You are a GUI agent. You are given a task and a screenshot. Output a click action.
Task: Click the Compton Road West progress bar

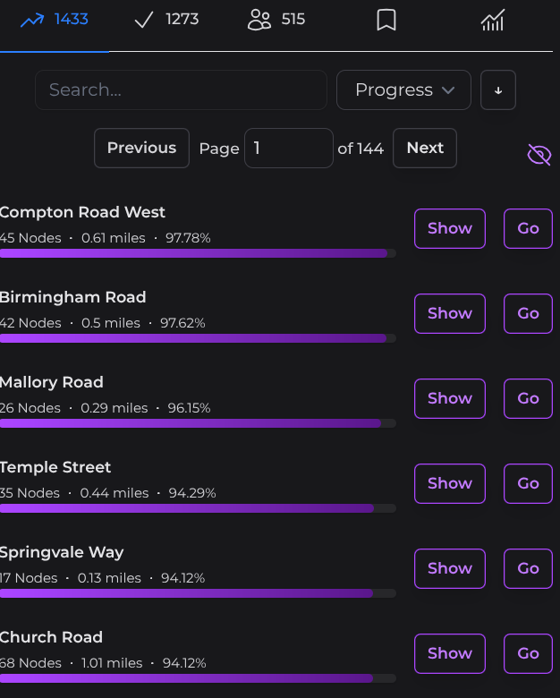click(197, 253)
